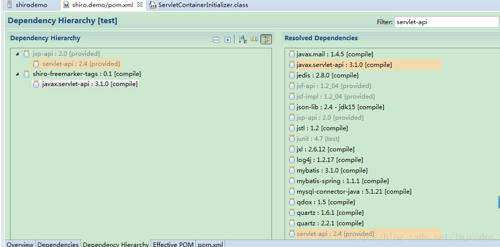Click jar icon next to jsf-api
Viewport: 500px width, 247px height.
(292, 86)
